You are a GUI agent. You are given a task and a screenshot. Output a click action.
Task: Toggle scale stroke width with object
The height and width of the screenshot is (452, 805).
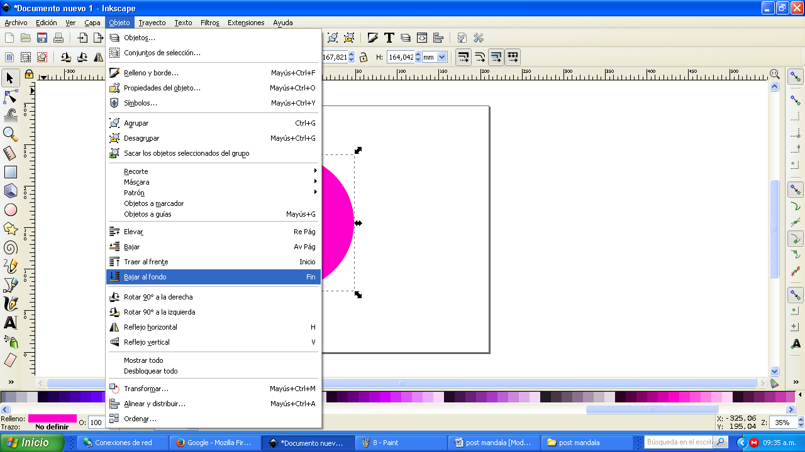click(464, 57)
